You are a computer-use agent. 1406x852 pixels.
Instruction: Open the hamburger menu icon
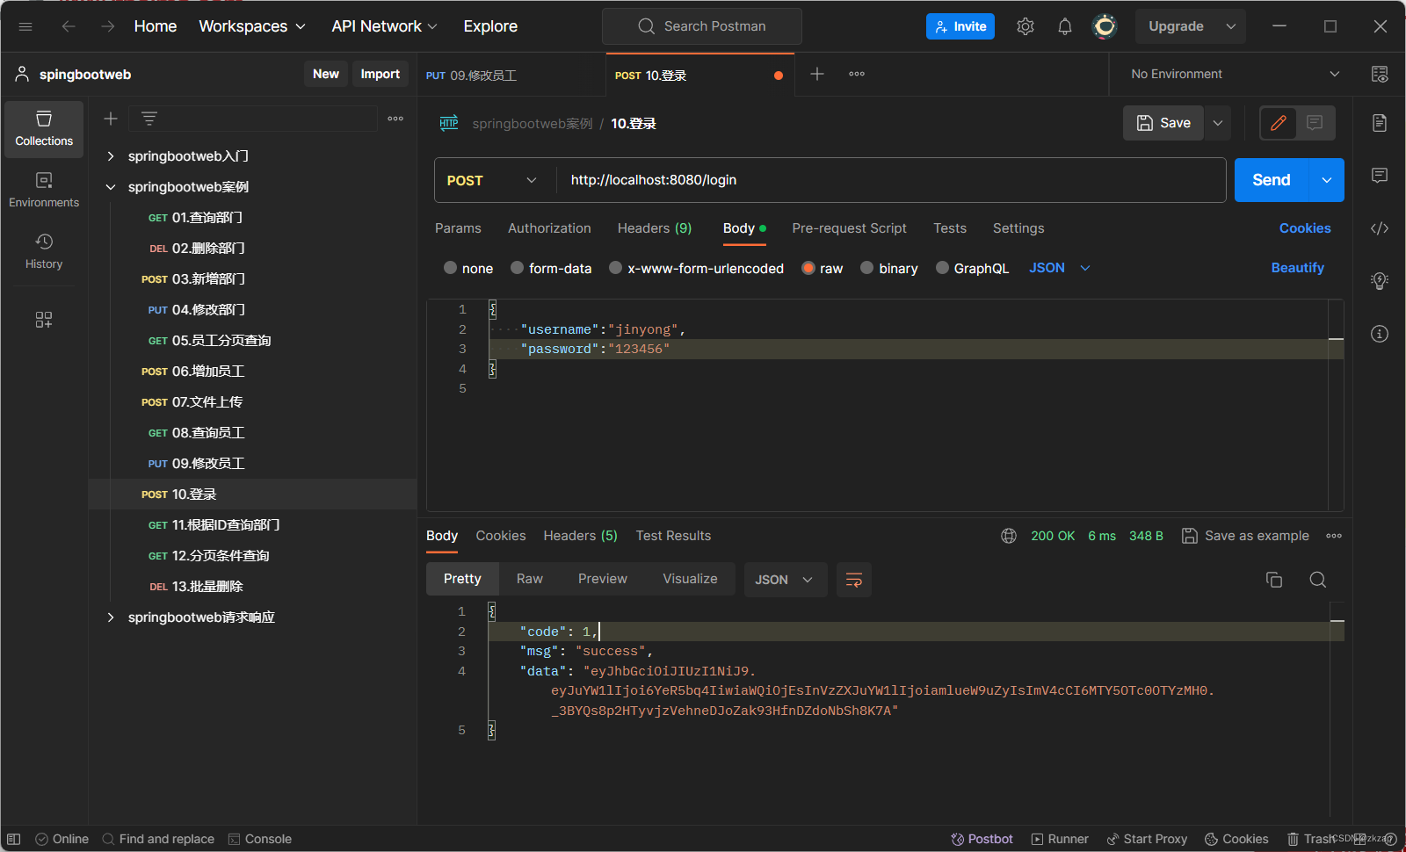pyautogui.click(x=25, y=26)
